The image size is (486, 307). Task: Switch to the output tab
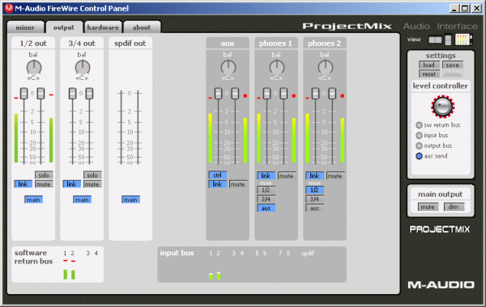[x=64, y=27]
